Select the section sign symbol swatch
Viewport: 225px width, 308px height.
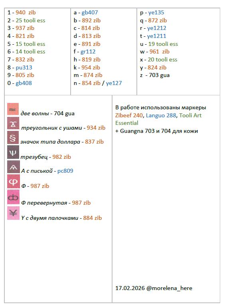click(x=13, y=138)
